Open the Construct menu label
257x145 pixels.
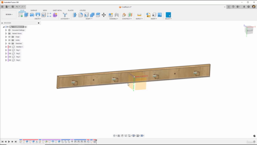tap(127, 19)
